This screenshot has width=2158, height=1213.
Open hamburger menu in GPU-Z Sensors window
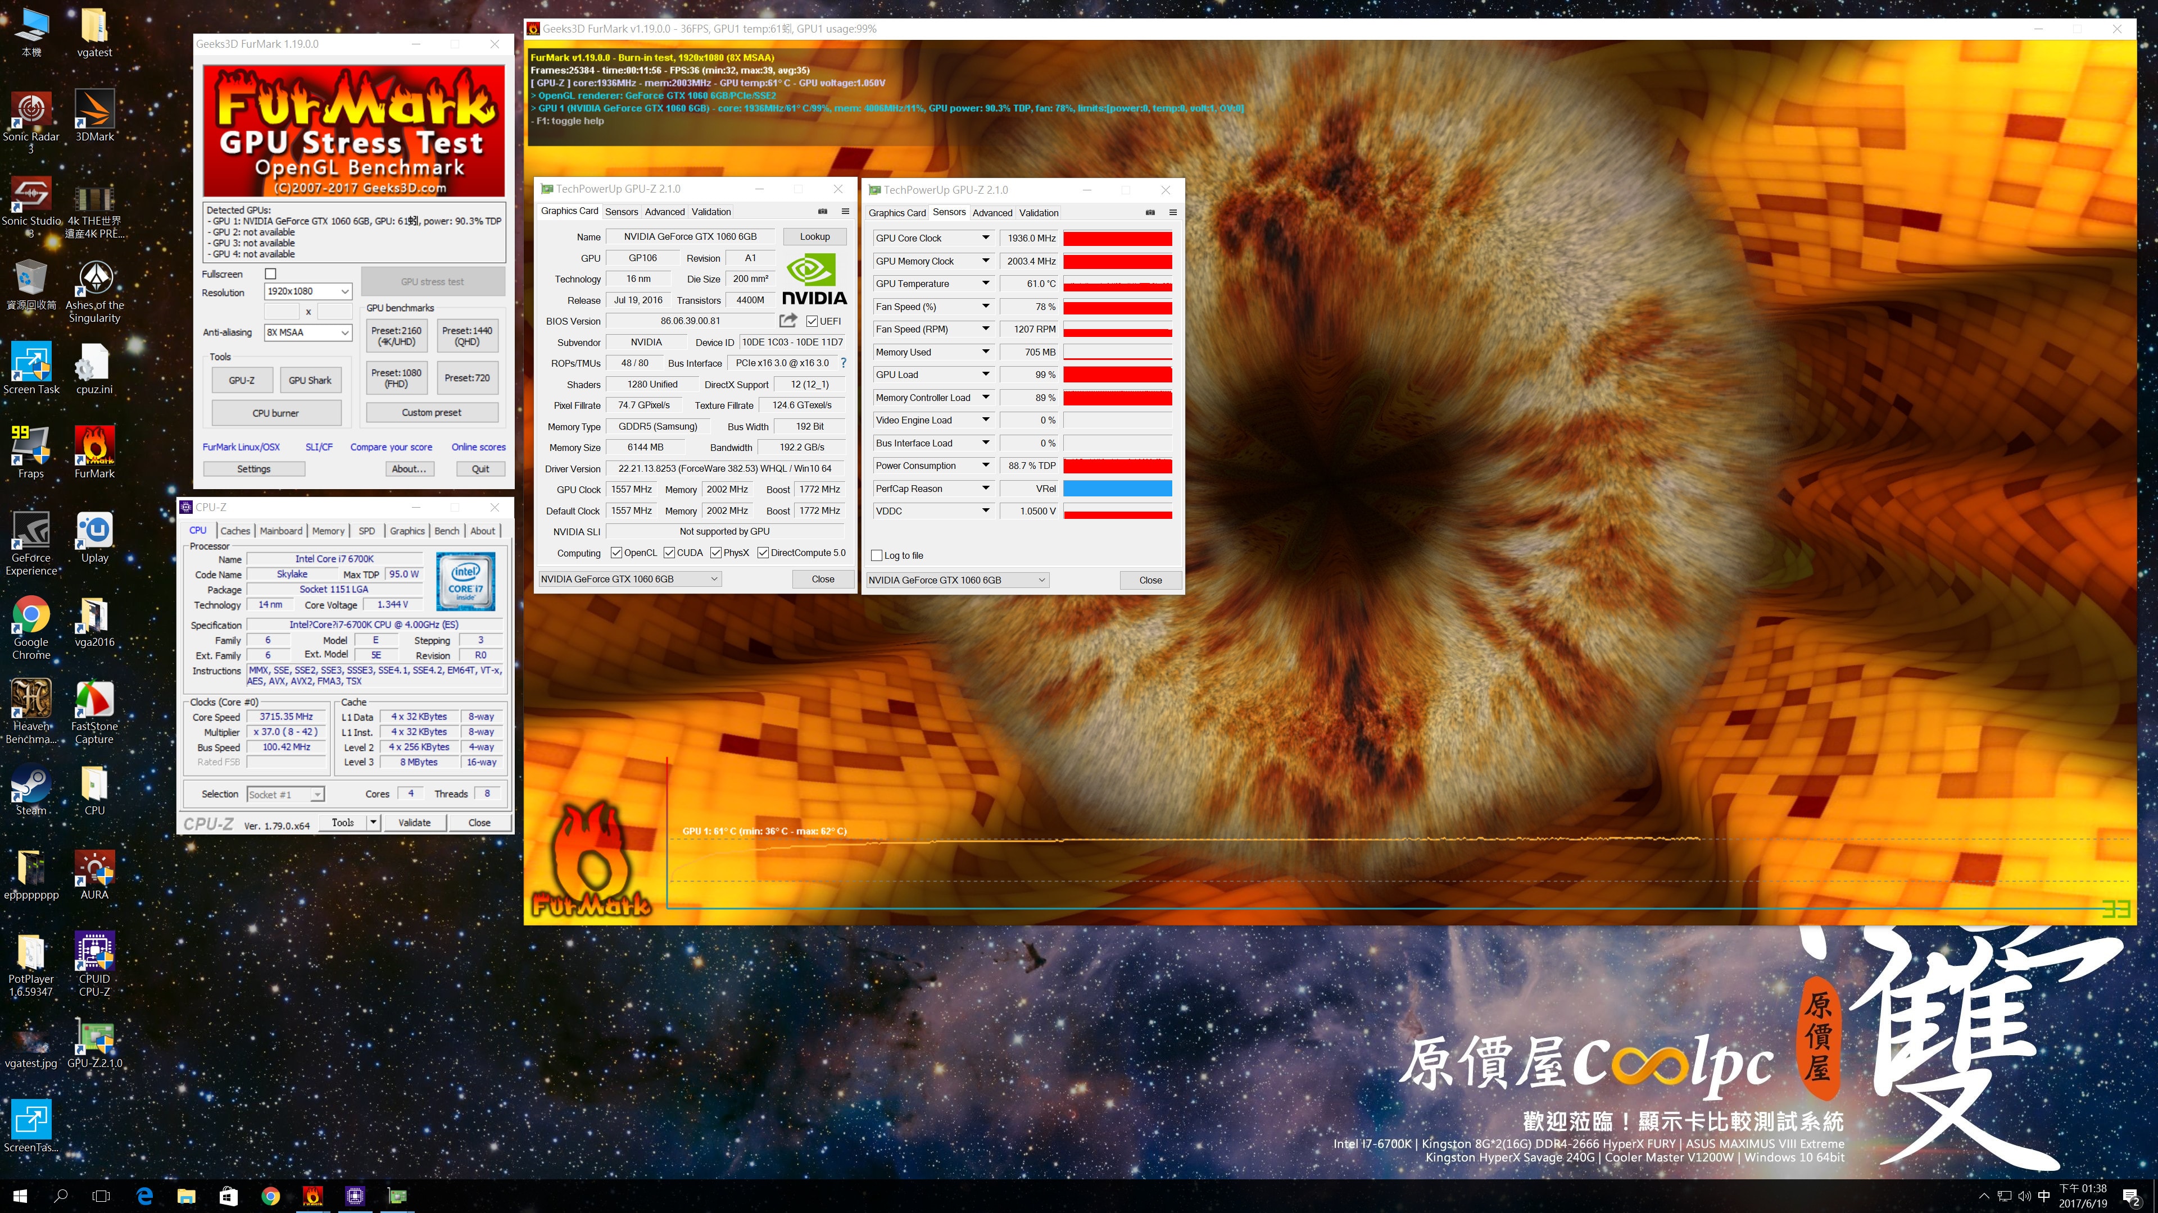1173,213
